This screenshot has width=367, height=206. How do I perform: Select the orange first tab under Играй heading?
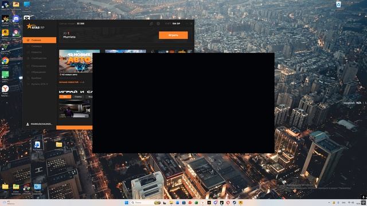(65, 97)
